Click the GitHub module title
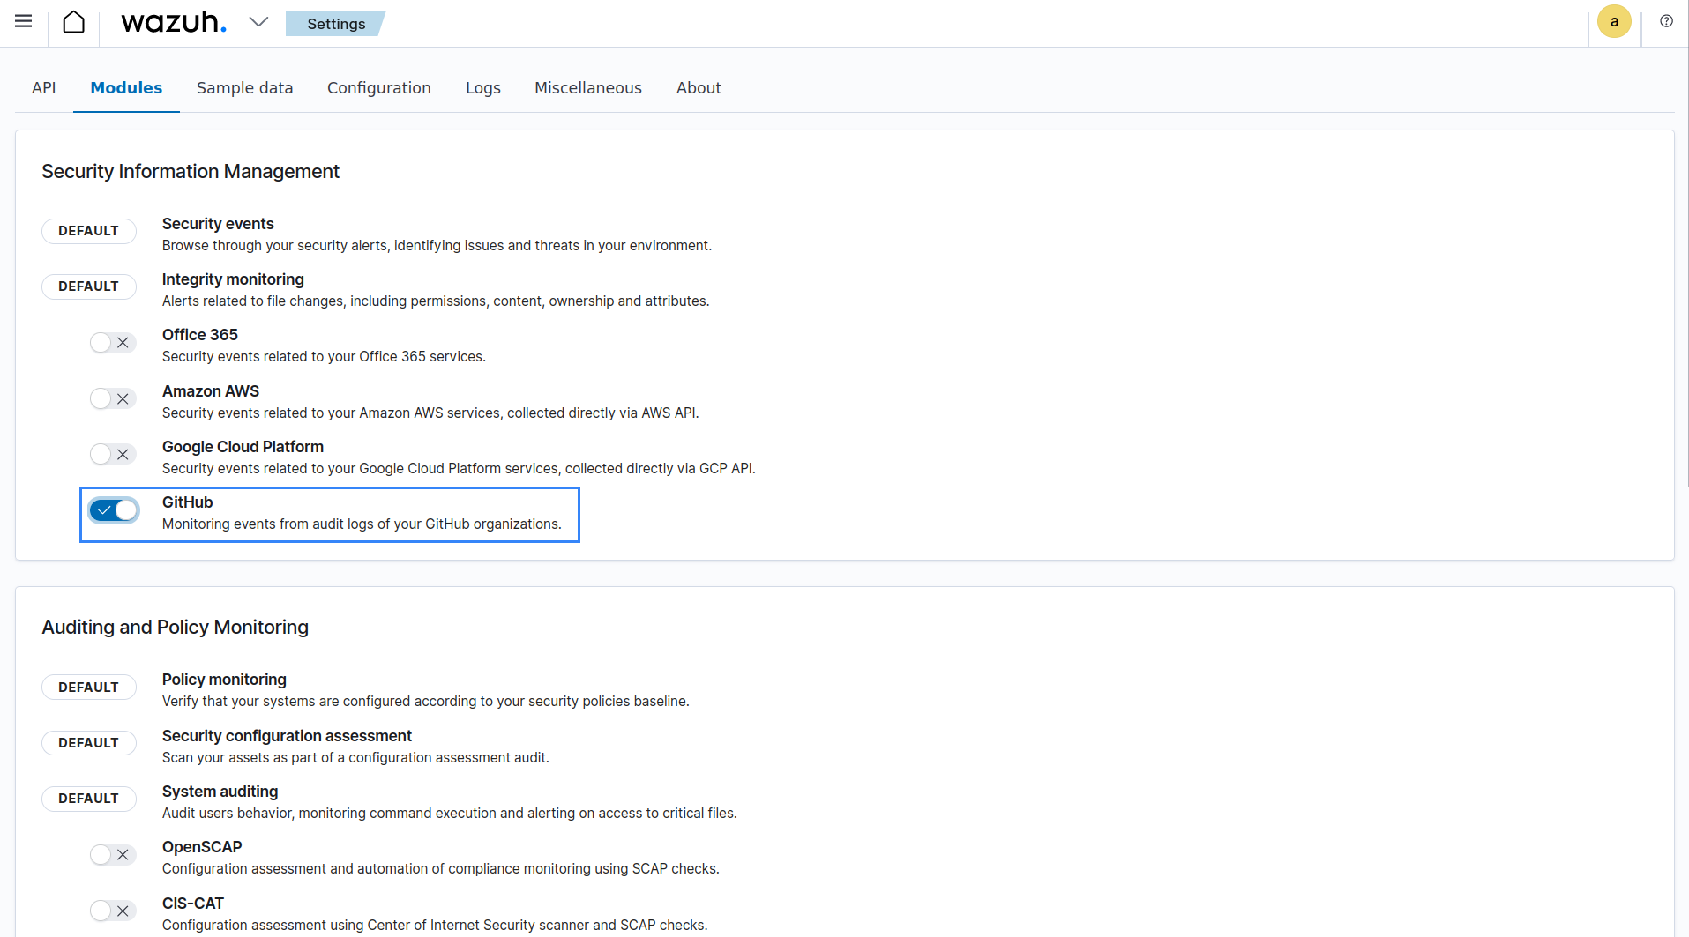 tap(188, 502)
